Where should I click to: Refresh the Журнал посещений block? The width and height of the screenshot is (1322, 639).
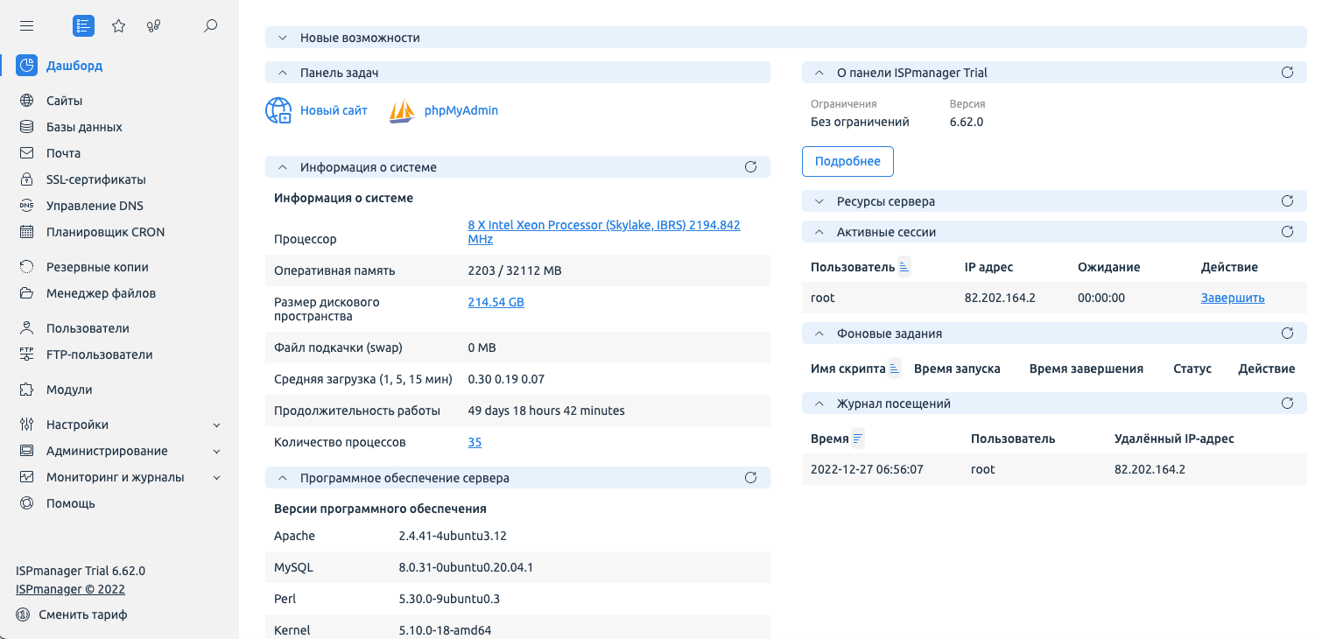[x=1287, y=404]
